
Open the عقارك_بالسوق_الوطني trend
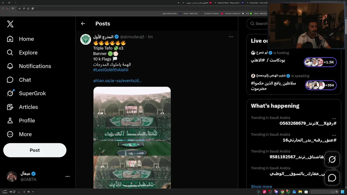point(297,174)
